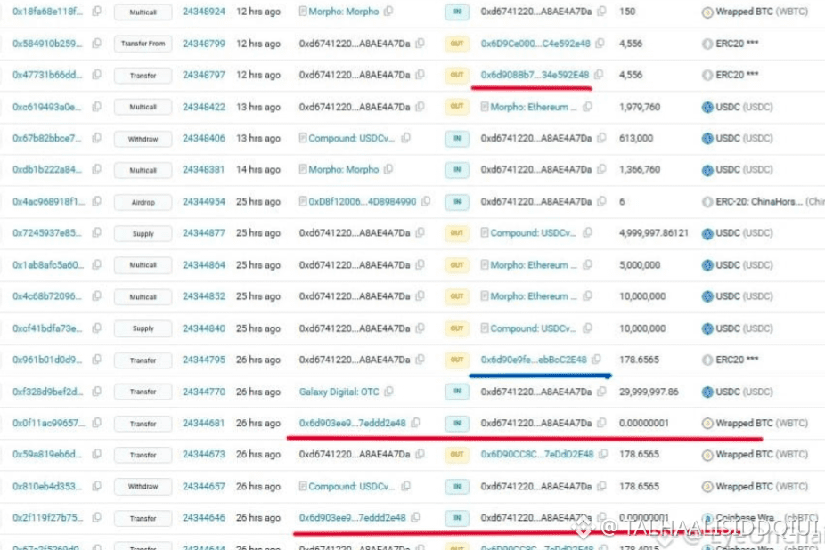
Task: Select amount 613,000
Action: click(636, 138)
